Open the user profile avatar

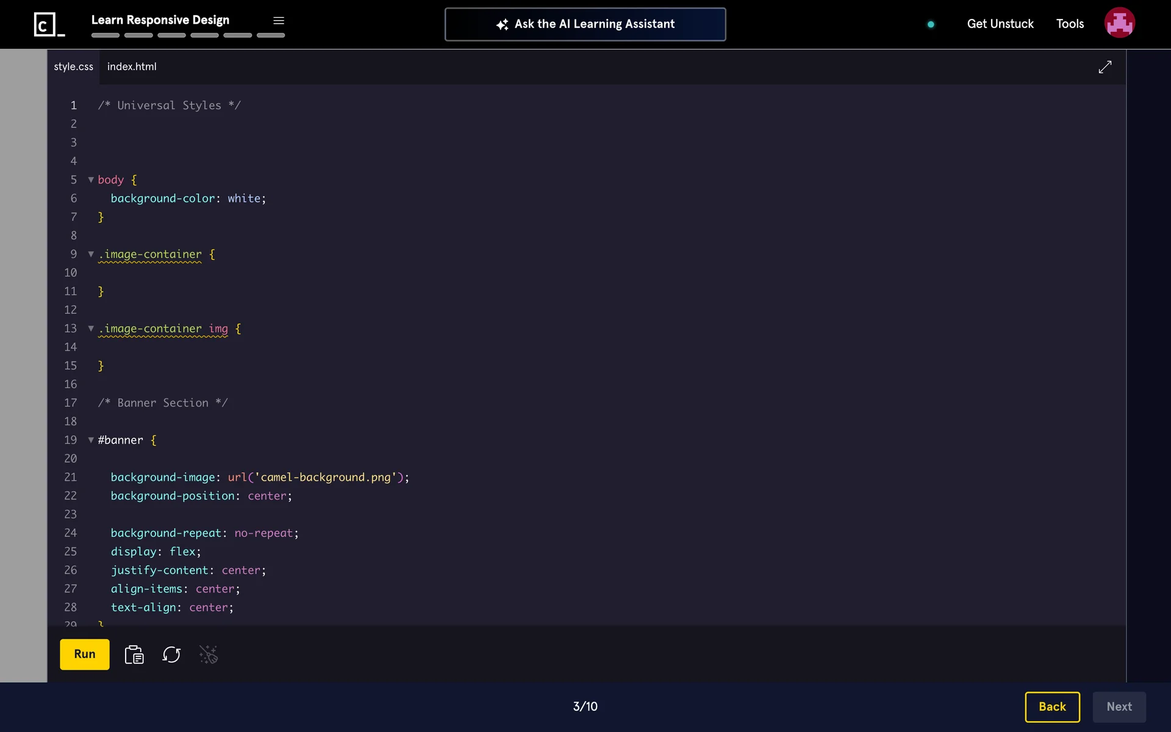(x=1119, y=23)
